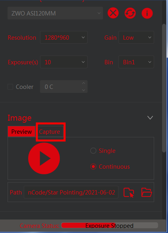
Task: Select the Continuous radio button
Action: click(x=93, y=167)
